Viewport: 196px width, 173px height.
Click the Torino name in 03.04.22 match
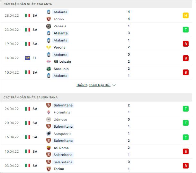[59, 169]
